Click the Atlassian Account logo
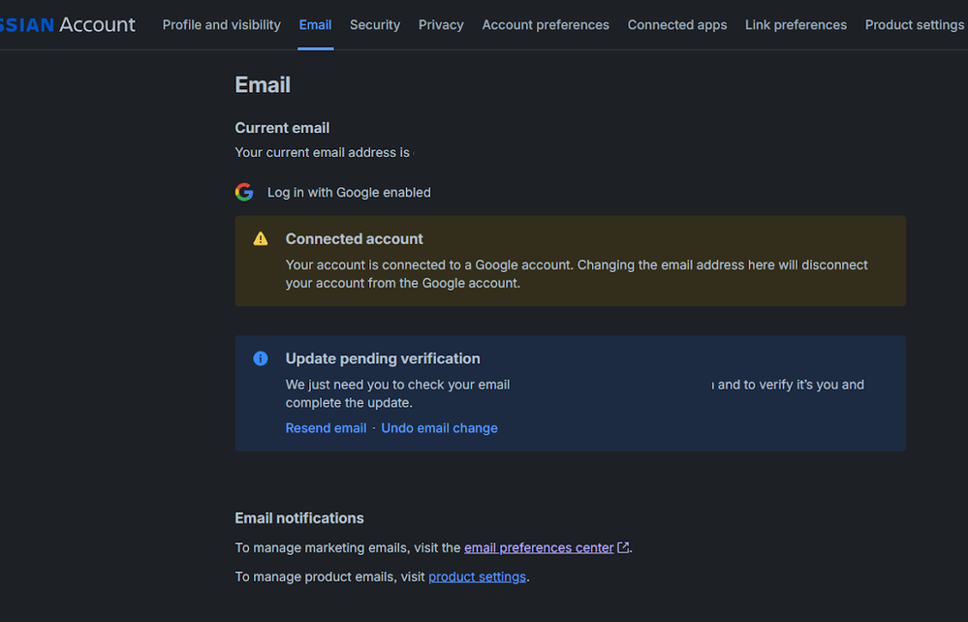The image size is (968, 622). click(67, 24)
